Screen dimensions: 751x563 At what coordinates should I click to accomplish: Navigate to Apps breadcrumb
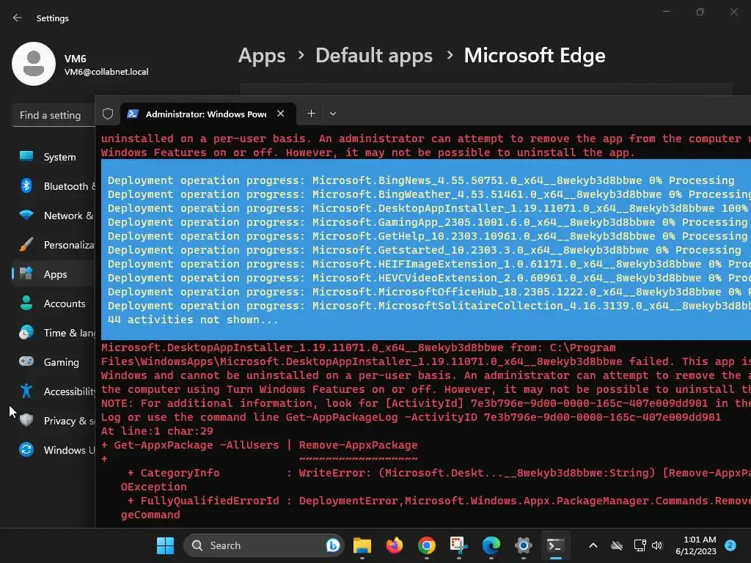262,56
